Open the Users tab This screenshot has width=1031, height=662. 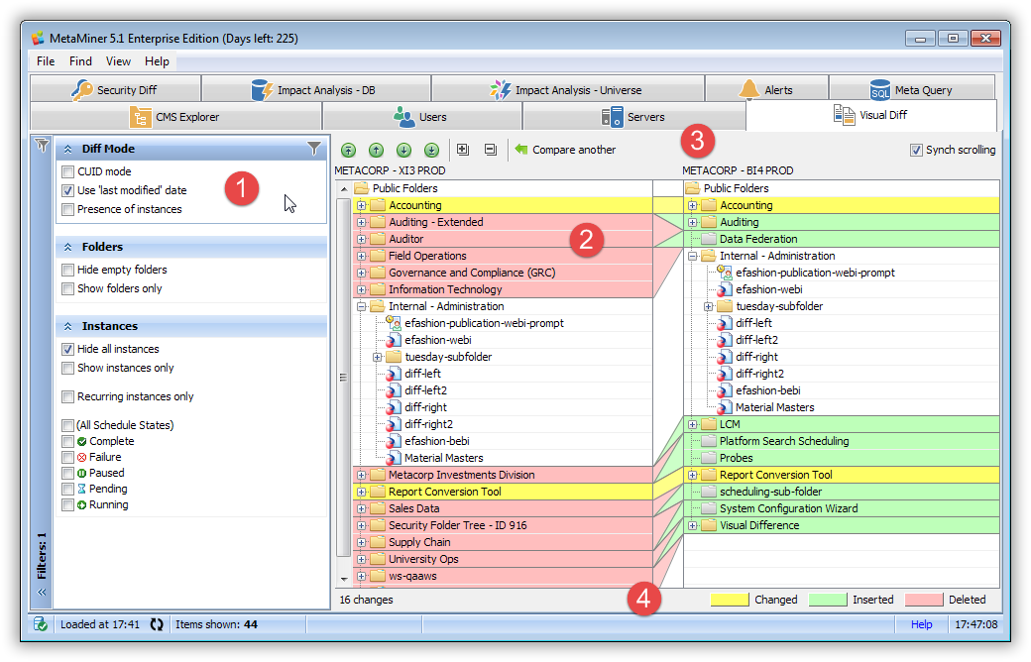(x=421, y=116)
